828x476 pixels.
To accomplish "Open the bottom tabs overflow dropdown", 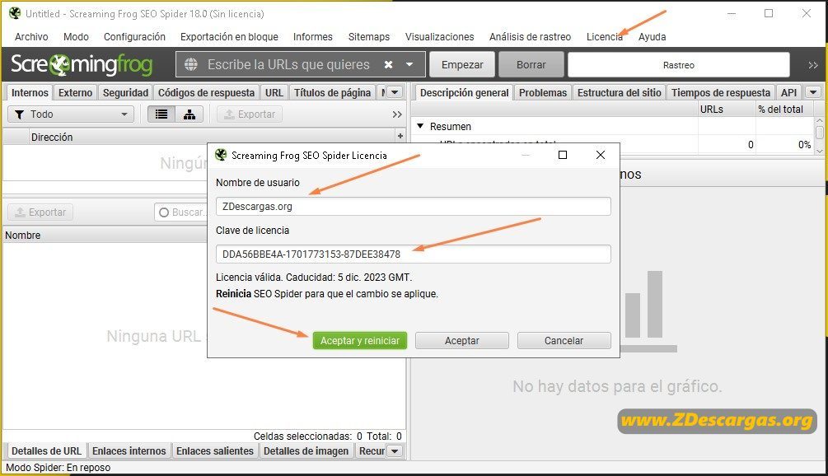I will 395,451.
